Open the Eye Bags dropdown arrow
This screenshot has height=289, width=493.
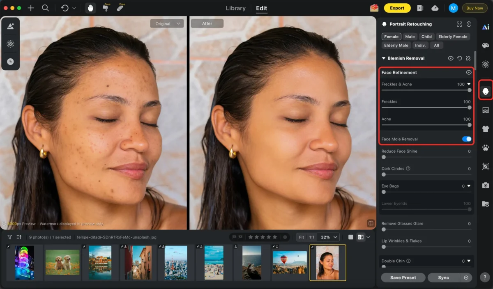coord(470,186)
